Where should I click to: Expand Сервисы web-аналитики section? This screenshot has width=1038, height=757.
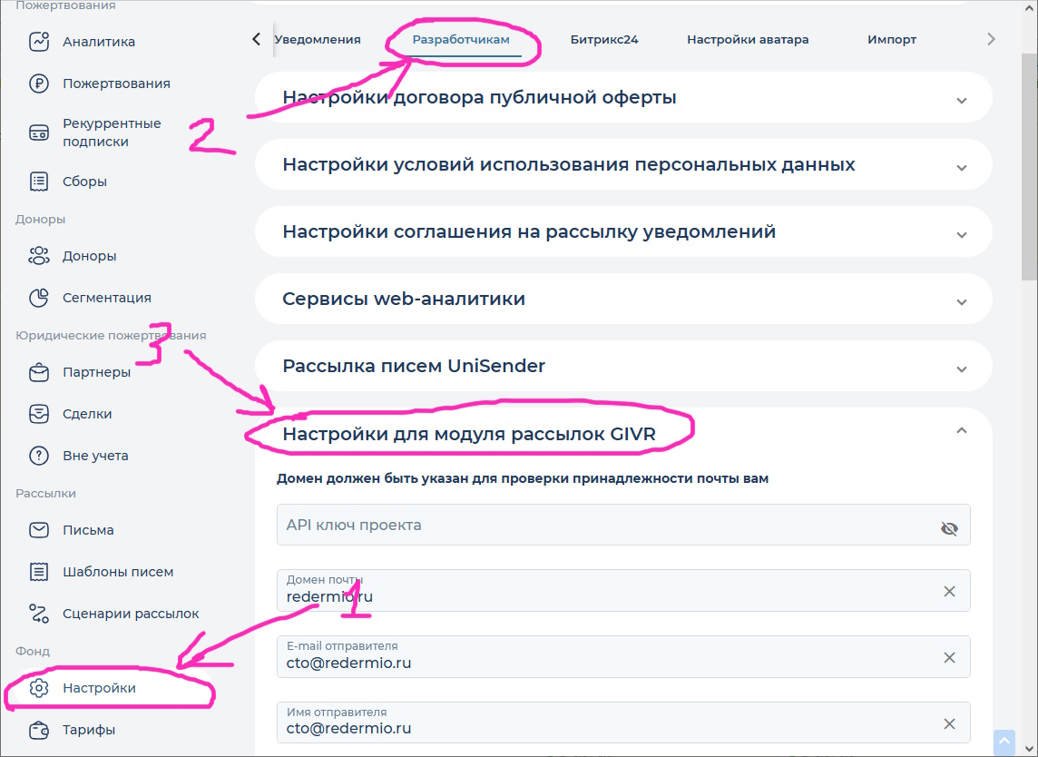pos(962,299)
